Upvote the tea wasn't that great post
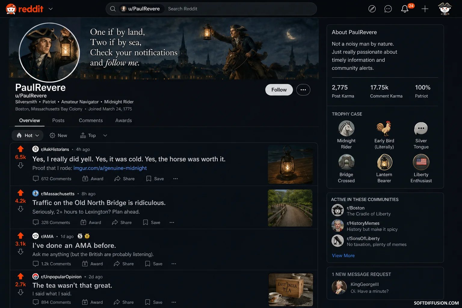Screen dimensions: 462x308 click(20, 276)
